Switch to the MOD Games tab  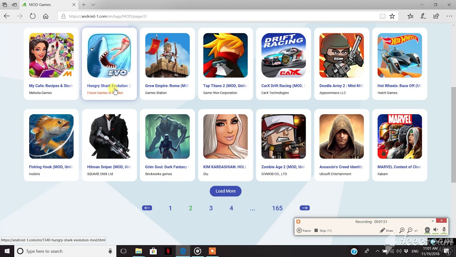(49, 5)
